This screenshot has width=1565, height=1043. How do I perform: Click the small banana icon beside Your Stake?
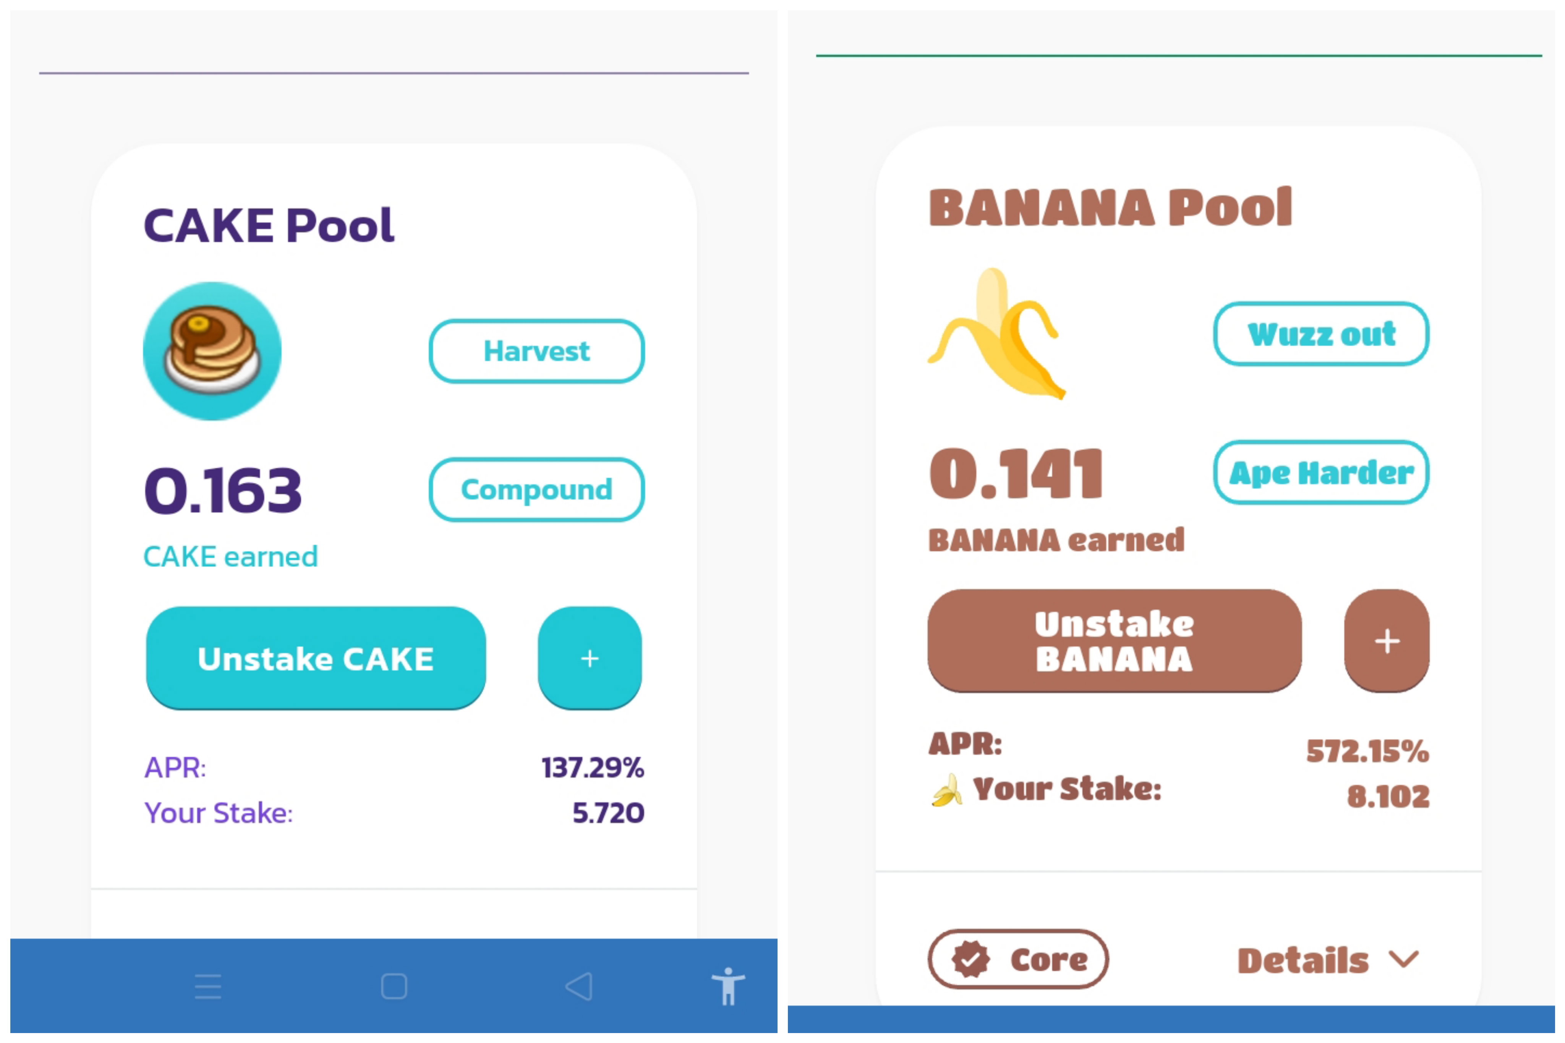click(x=946, y=790)
